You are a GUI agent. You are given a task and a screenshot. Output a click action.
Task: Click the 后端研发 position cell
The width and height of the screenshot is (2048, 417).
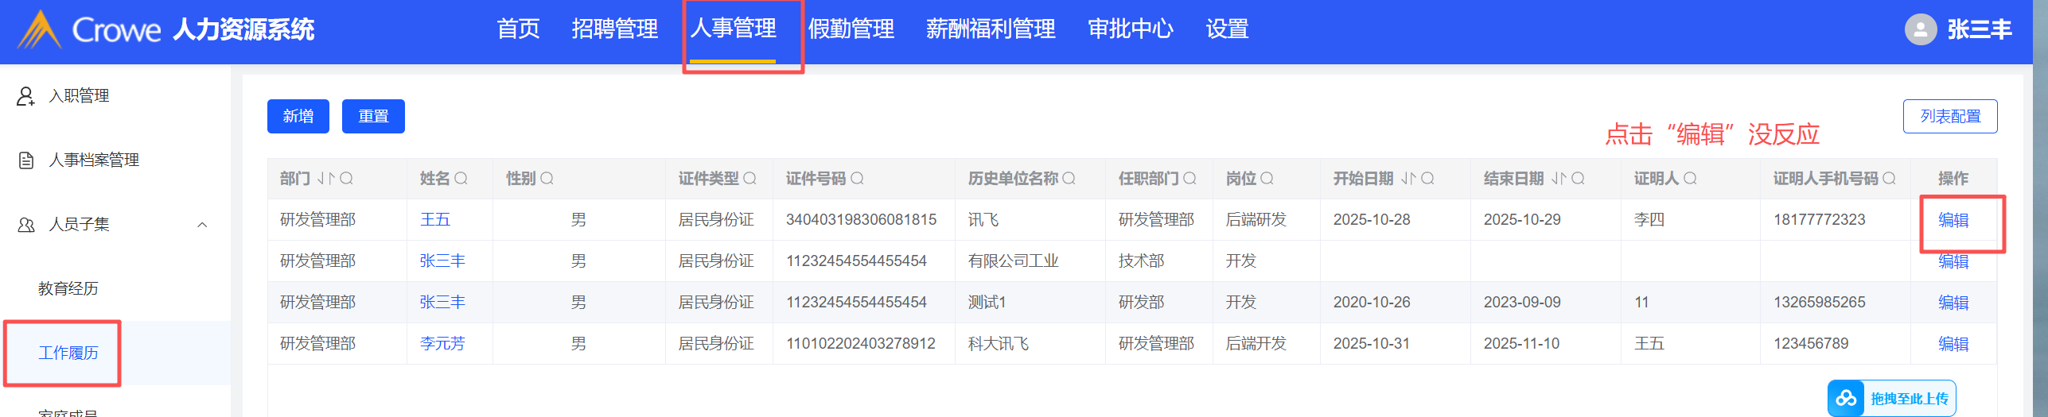pos(1256,220)
